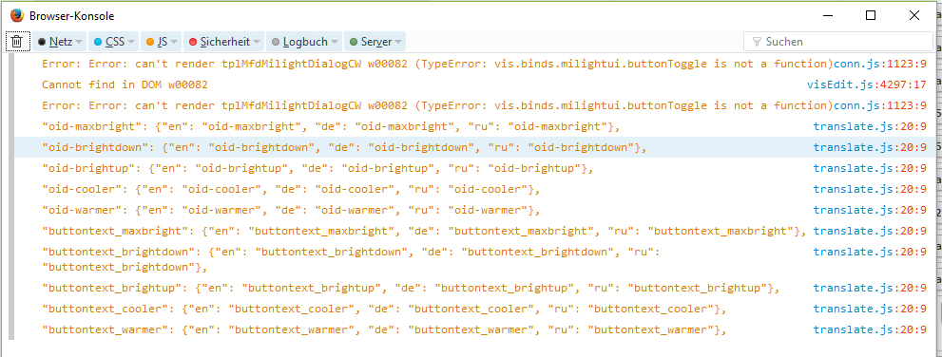Screen dimensions: 942x357
Task: Focus the Suchen filter search field
Action: coord(838,42)
